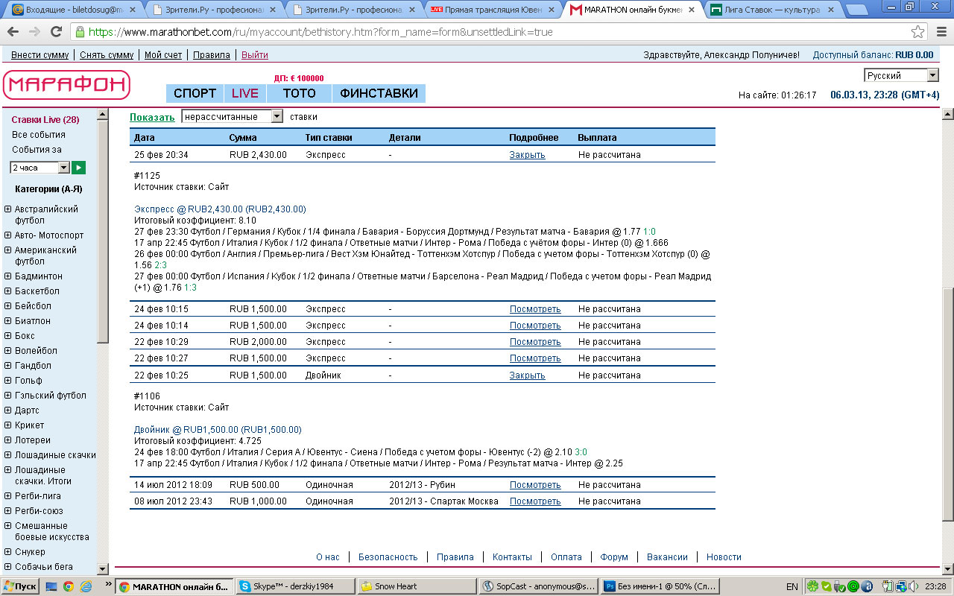The height and width of the screenshot is (596, 954).
Task: Bookmark this page with the star icon
Action: pos(918,32)
